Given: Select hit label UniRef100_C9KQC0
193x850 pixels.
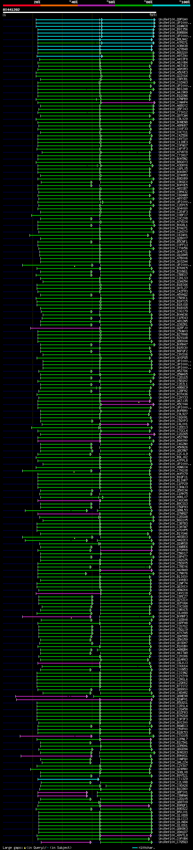Looking at the screenshot, I should coord(173,182).
